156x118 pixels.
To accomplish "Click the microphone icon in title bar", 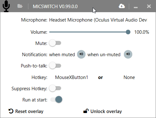I will 6,6.
